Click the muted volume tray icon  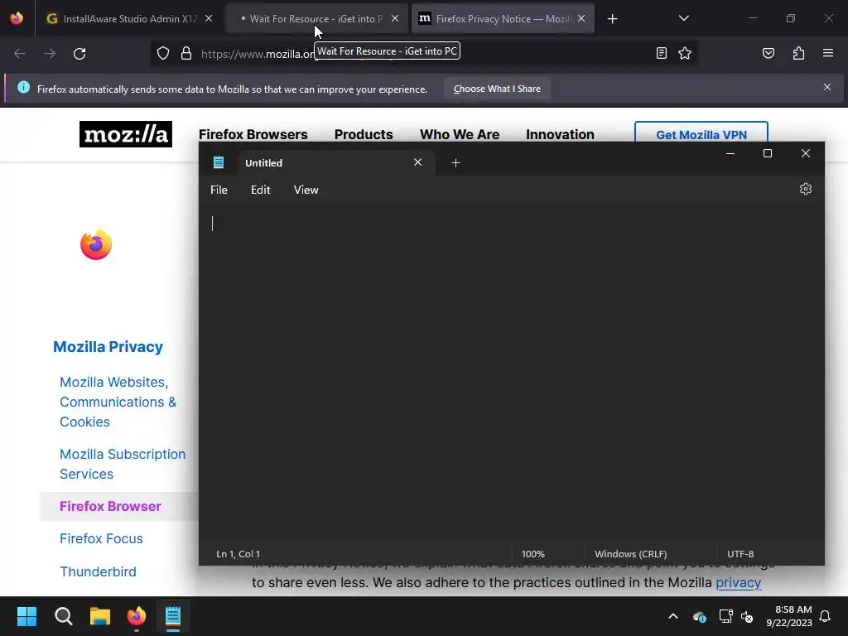tap(747, 616)
